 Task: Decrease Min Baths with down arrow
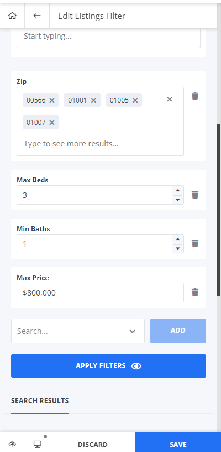(x=178, y=248)
